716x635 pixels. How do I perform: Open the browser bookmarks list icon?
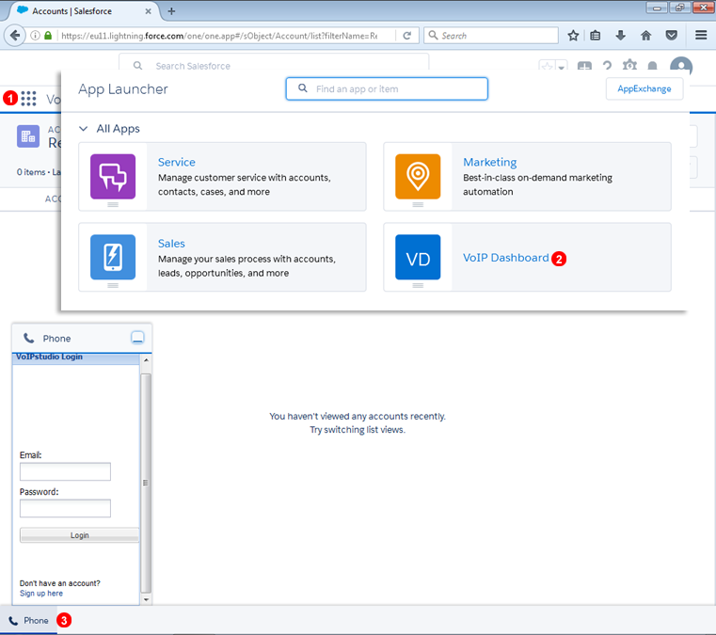tap(595, 36)
